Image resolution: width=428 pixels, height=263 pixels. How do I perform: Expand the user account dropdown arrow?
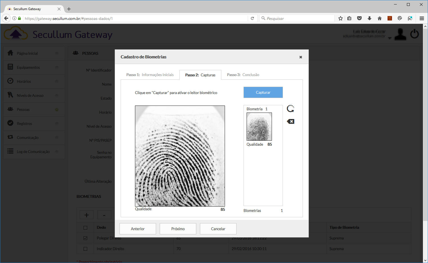point(390,38)
